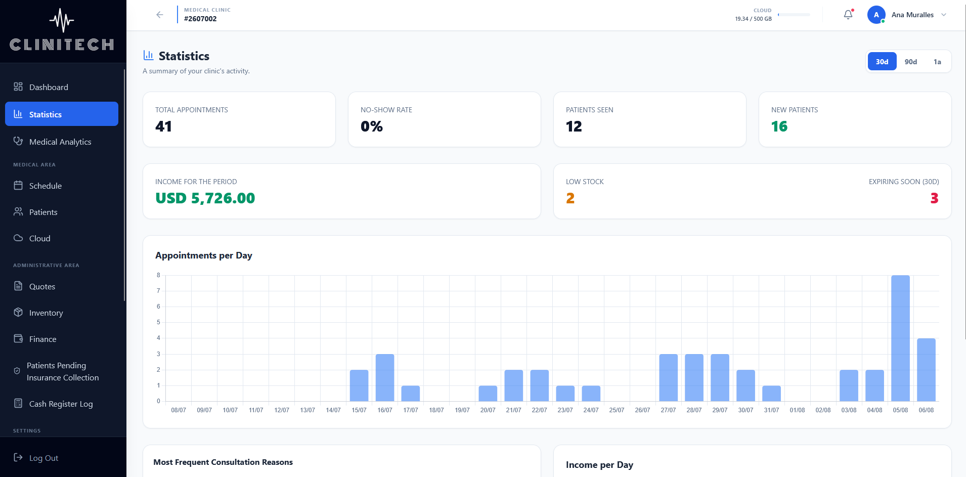Click the 15/07 appointments bar
Screen dimensions: 966x477
point(359,385)
